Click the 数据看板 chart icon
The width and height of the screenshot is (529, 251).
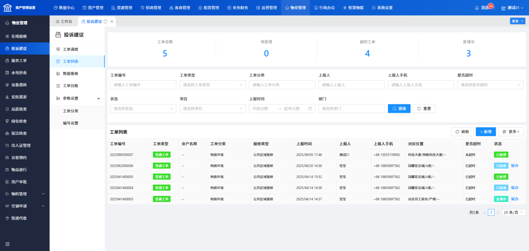point(58,74)
